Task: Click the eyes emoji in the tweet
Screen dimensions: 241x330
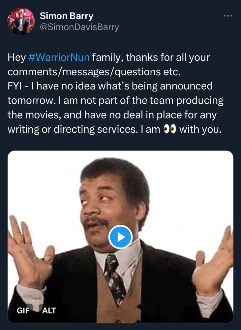Action: (170, 129)
